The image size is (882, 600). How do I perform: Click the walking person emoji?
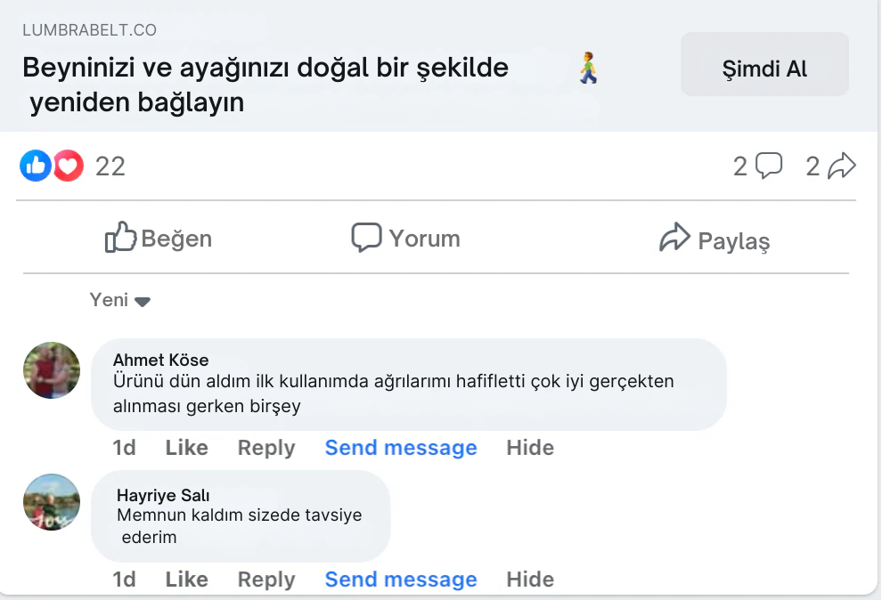[588, 68]
